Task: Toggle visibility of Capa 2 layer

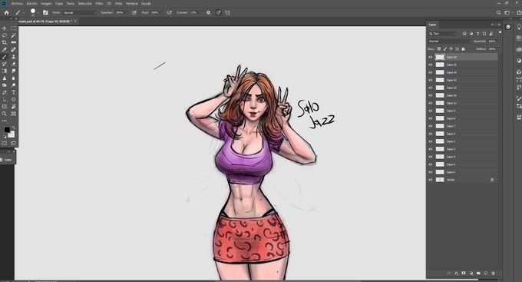Action: [430, 134]
